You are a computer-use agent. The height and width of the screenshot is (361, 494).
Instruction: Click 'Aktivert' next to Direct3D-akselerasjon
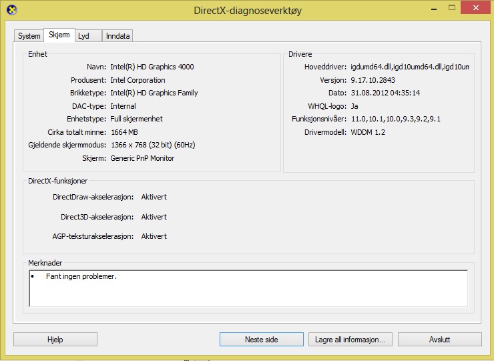coord(154,217)
